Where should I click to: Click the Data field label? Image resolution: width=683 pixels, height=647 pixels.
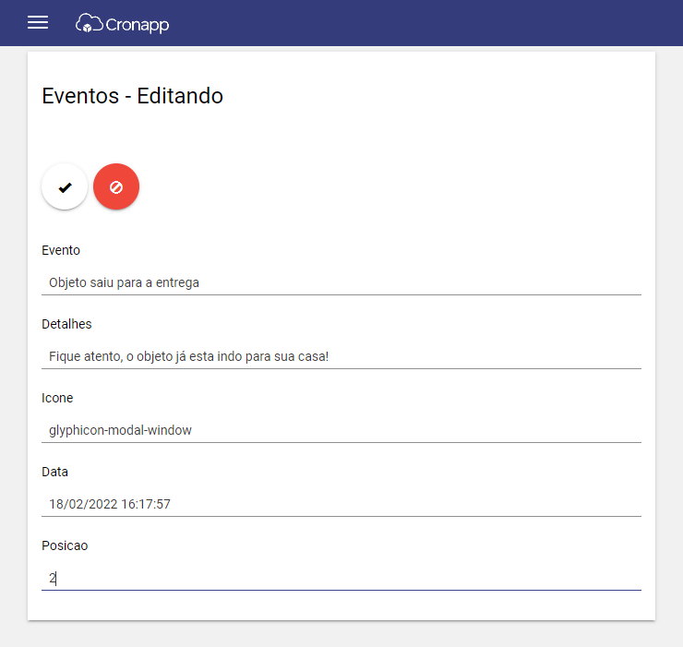[x=54, y=472]
